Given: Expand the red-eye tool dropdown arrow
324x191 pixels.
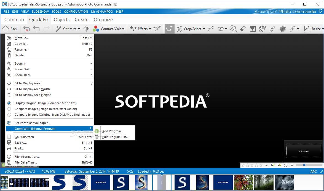Looking at the screenshot, I should tap(226, 29).
